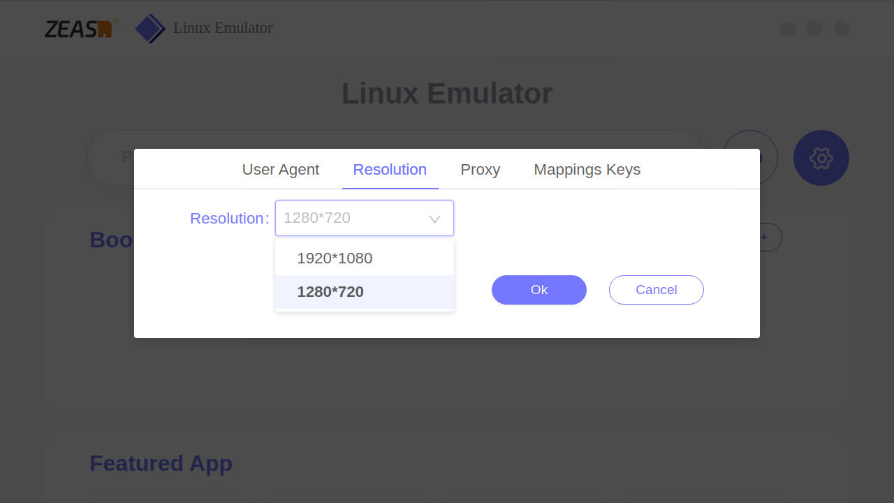Dismiss the dialog with Cancel
Image resolution: width=894 pixels, height=503 pixels.
657,290
